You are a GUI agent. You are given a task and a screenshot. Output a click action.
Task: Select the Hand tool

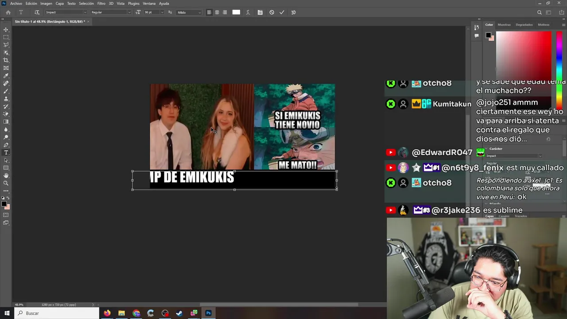[6, 175]
